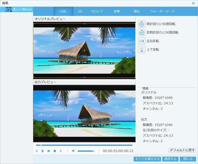Viewport: 198px width, 164px height.
Task: Adjust the volume slider
Action: point(85,151)
